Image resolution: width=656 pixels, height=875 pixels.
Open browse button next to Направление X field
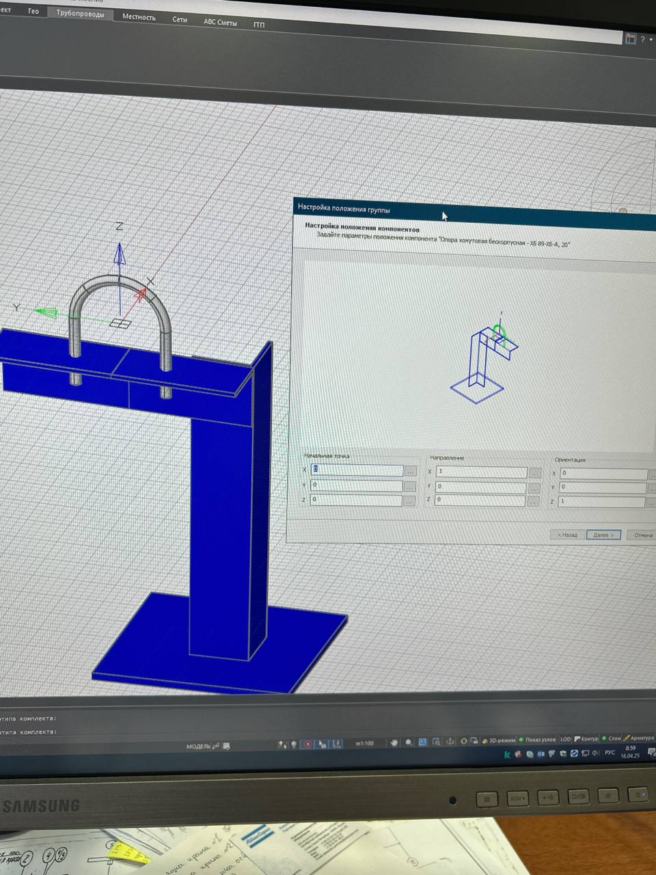coord(535,473)
